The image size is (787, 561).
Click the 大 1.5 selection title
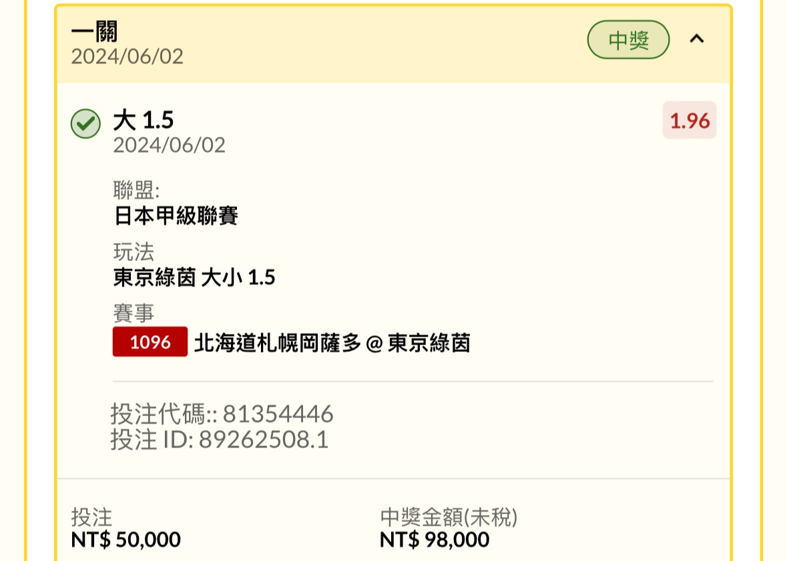click(143, 120)
